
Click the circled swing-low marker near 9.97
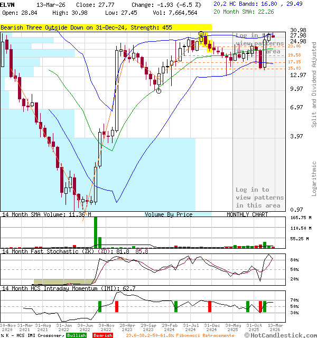[158, 90]
